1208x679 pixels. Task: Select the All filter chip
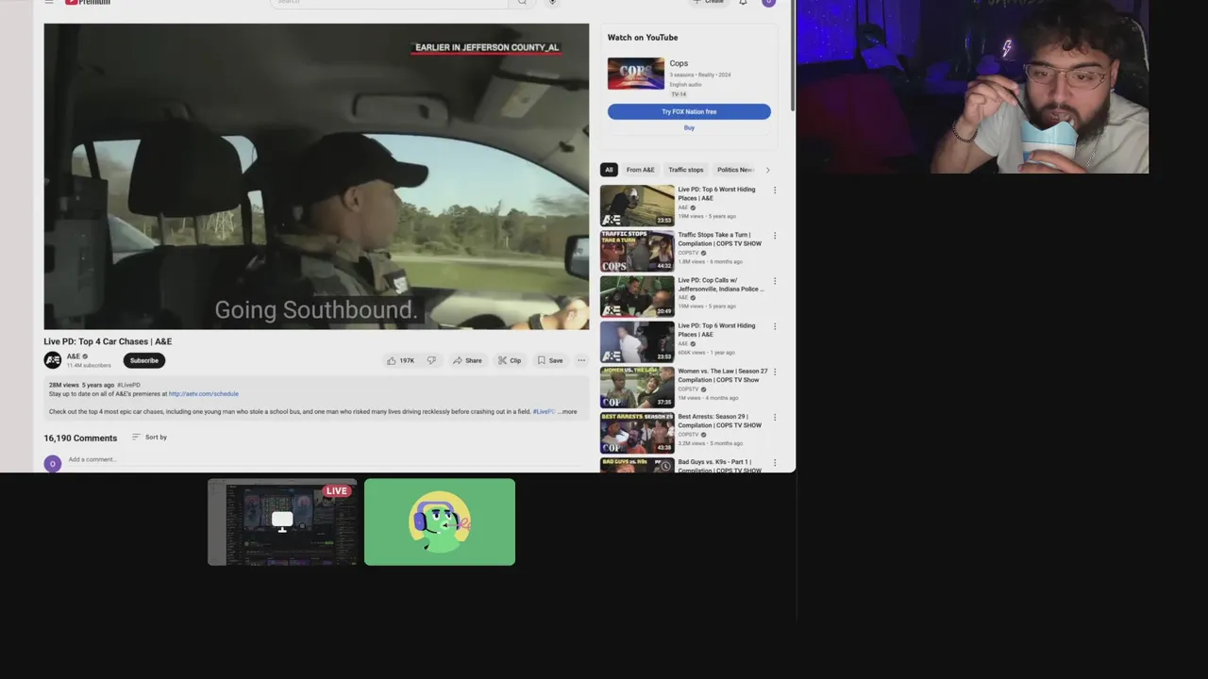pyautogui.click(x=609, y=170)
